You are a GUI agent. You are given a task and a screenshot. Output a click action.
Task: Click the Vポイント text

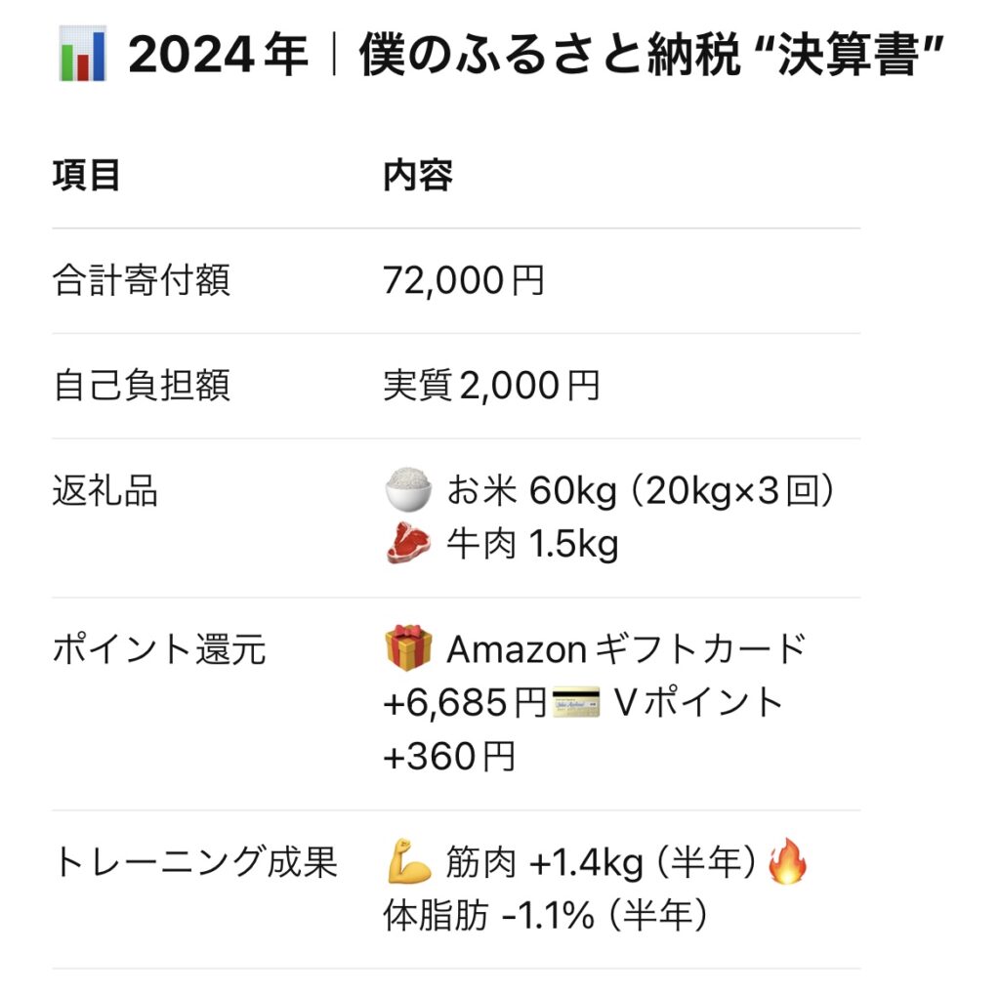click(x=697, y=703)
